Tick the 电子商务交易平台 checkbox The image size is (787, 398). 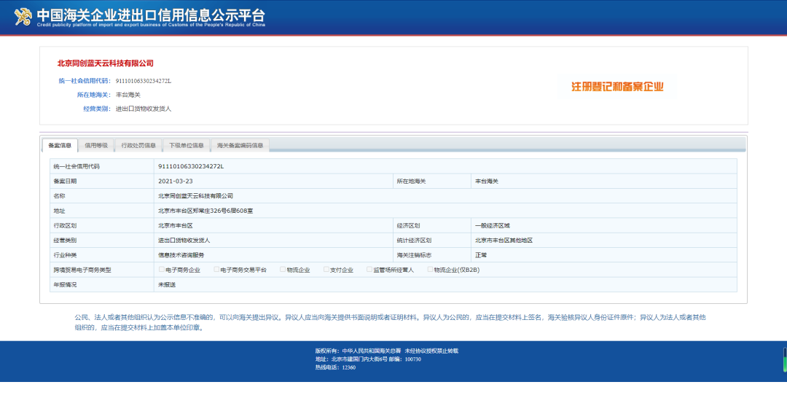pos(216,270)
